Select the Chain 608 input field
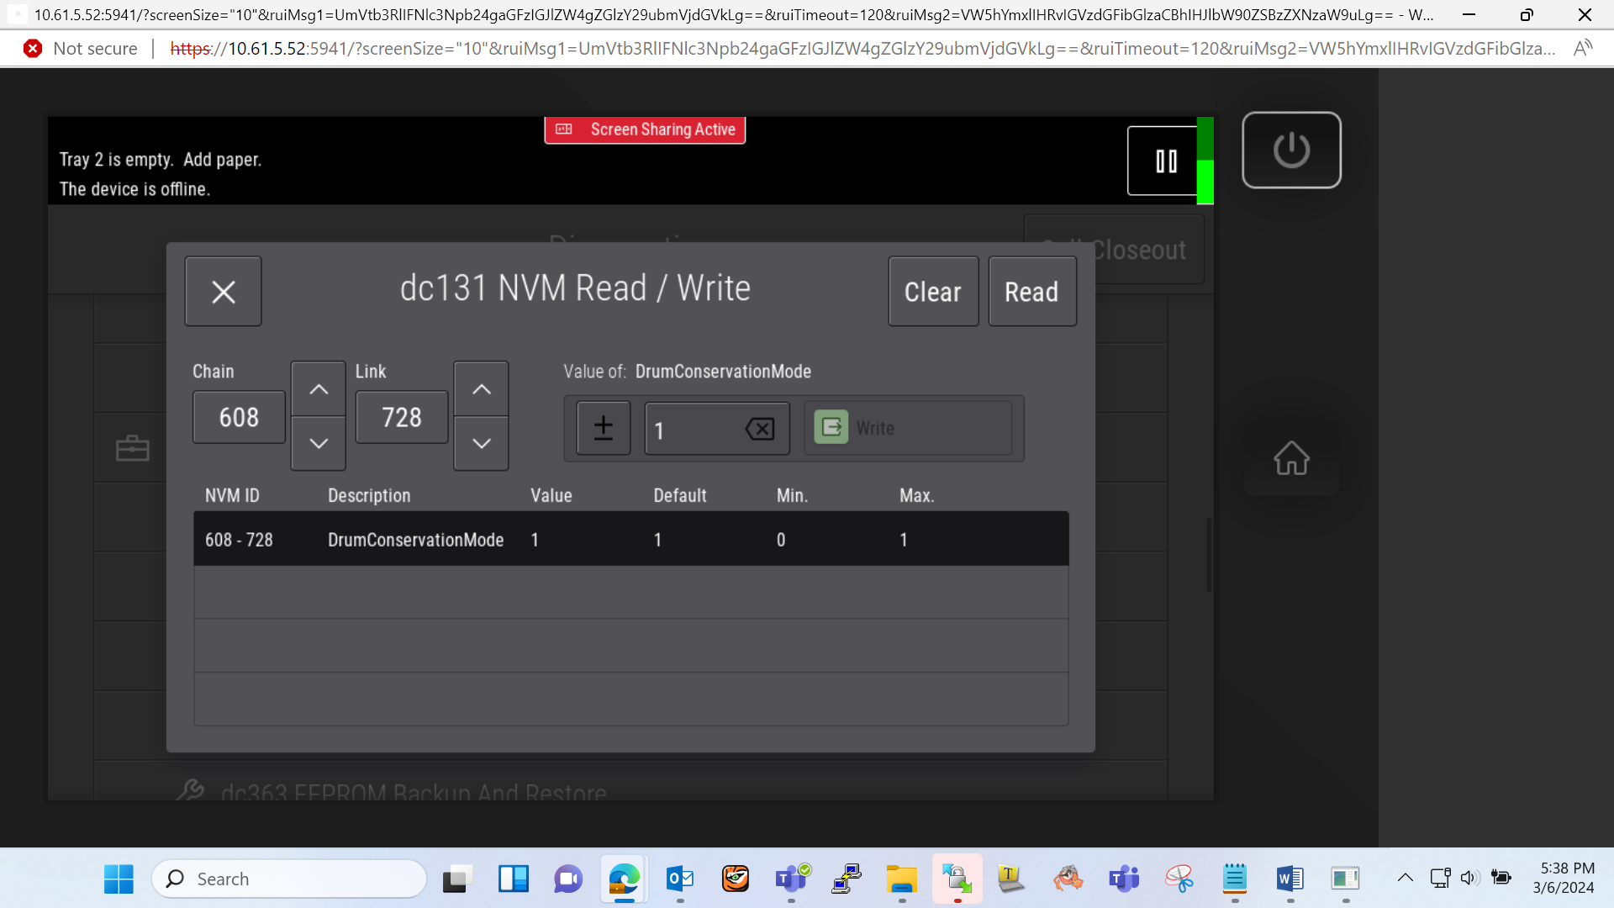The height and width of the screenshot is (908, 1614). 239,417
